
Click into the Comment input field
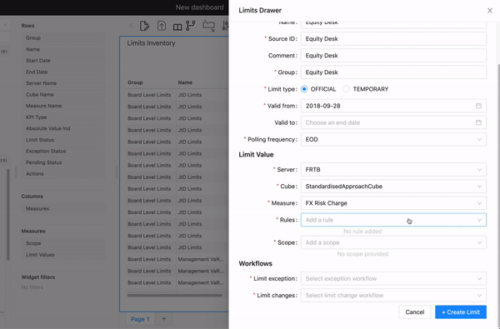[x=393, y=56]
